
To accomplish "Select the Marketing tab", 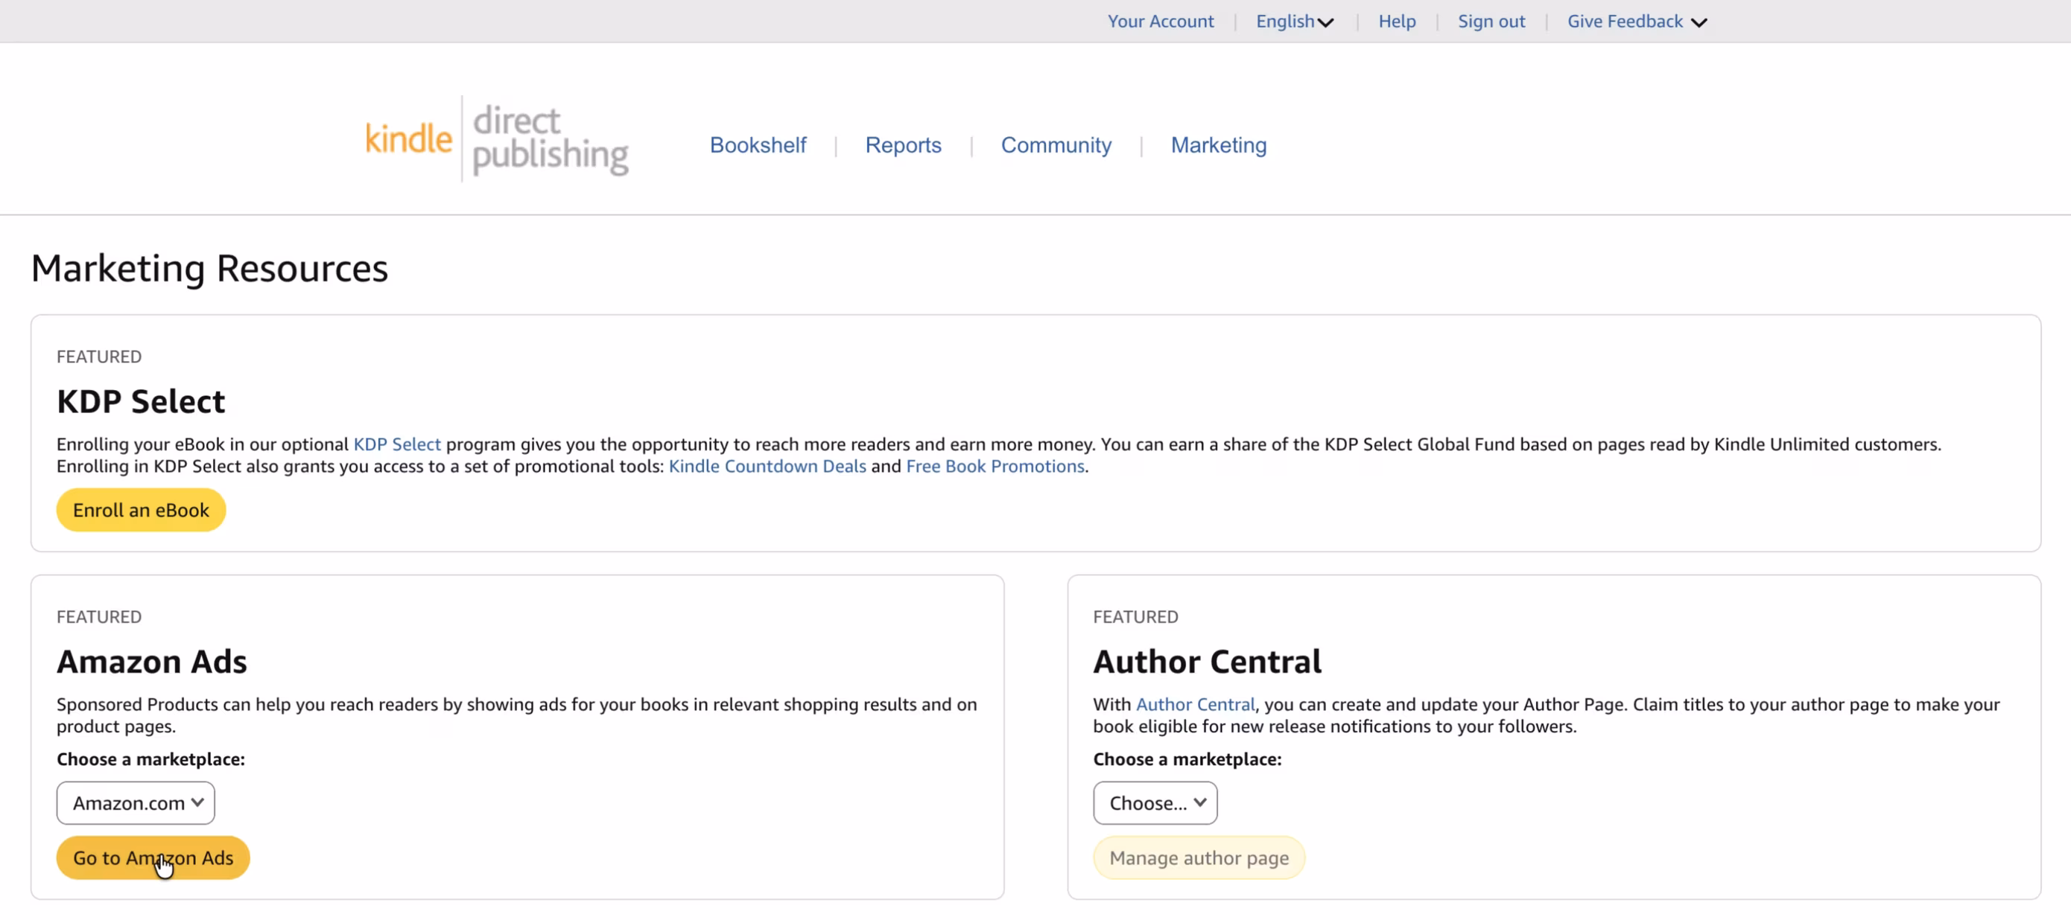I will [1218, 145].
